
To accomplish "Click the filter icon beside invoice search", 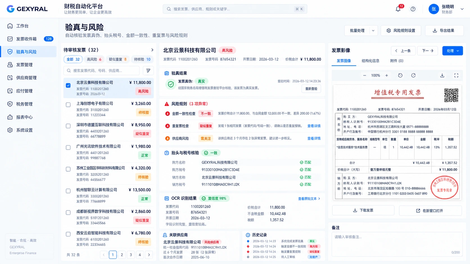I will 148,71.
